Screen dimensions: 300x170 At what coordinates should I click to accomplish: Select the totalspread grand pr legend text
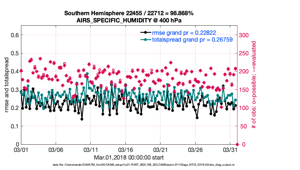pos(192,39)
